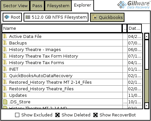Uncheck the Show RecoverBot checkbox
This screenshot has height=121, width=151.
tap(95, 115)
